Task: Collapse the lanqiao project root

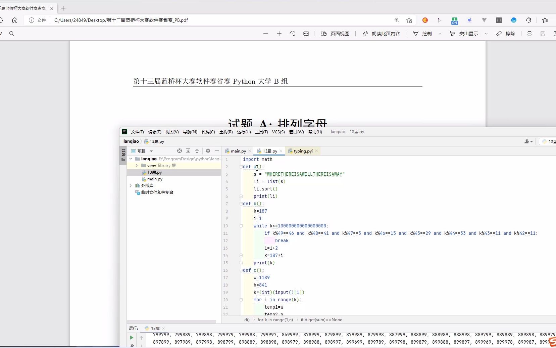Action: tap(131, 159)
